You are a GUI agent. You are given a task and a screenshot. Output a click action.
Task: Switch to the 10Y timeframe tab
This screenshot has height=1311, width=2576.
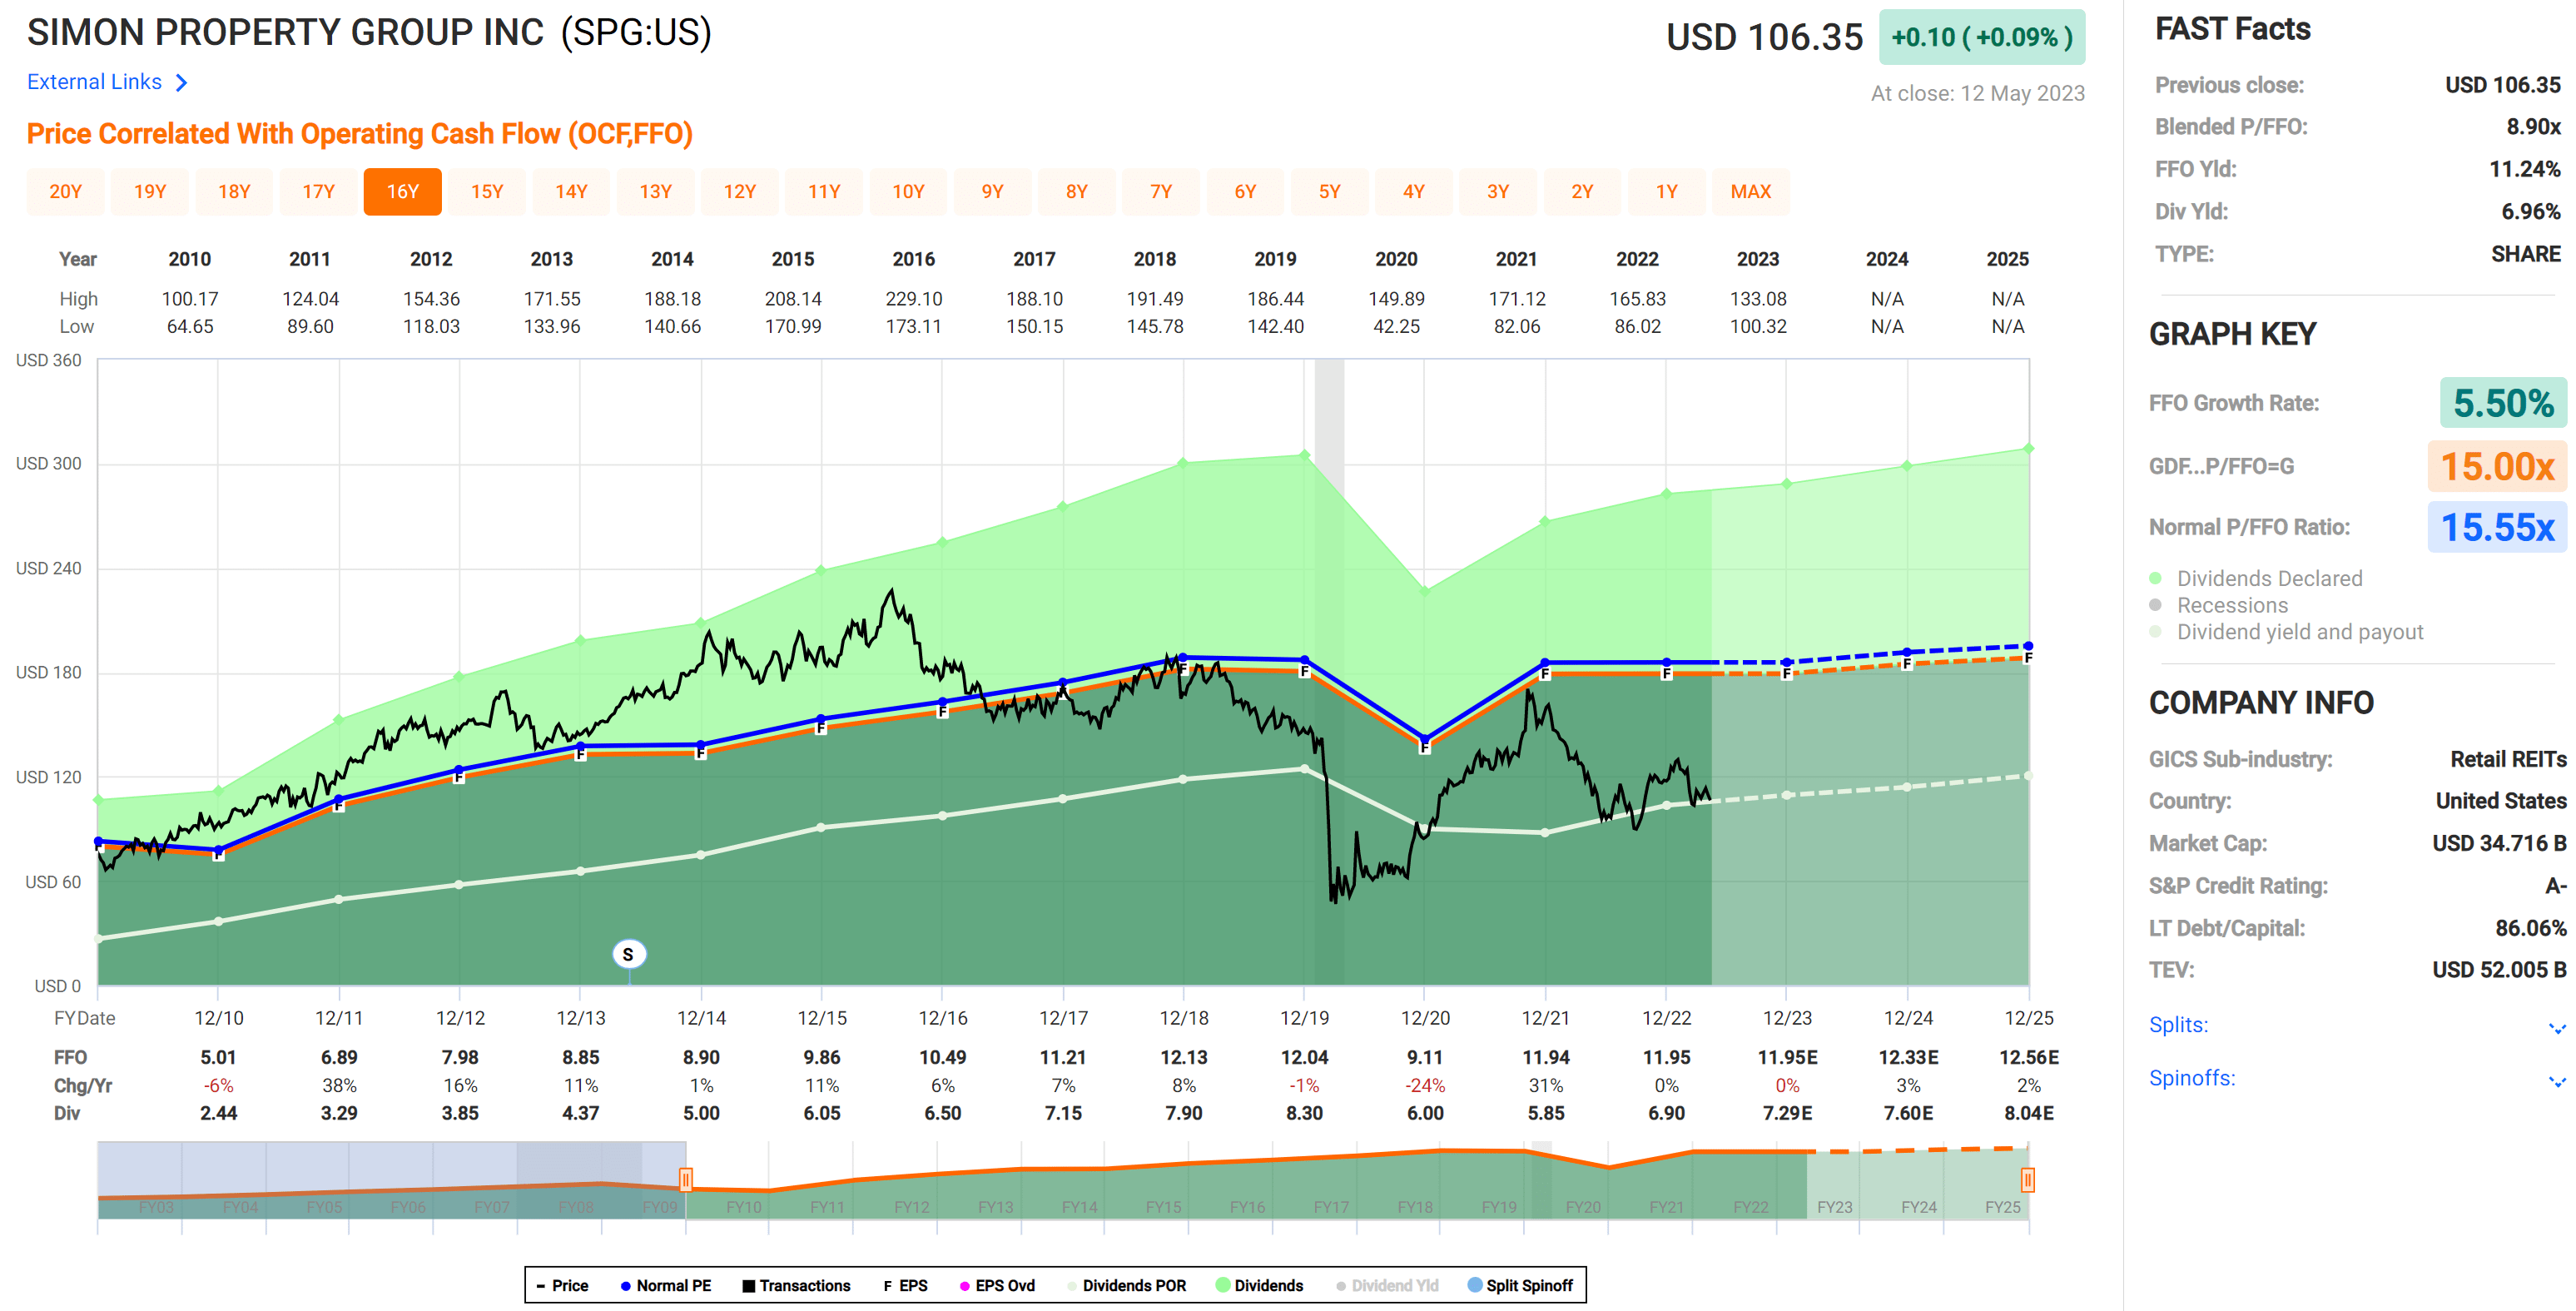[x=909, y=191]
